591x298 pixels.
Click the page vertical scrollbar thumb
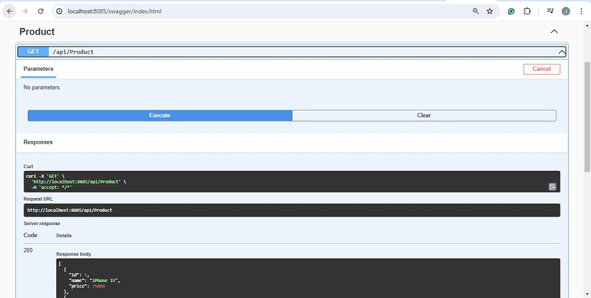pyautogui.click(x=588, y=117)
